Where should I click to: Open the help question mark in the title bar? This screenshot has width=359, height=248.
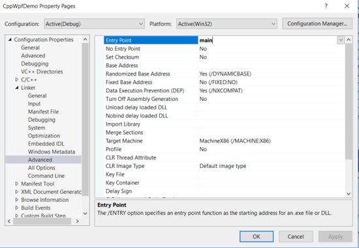326,6
